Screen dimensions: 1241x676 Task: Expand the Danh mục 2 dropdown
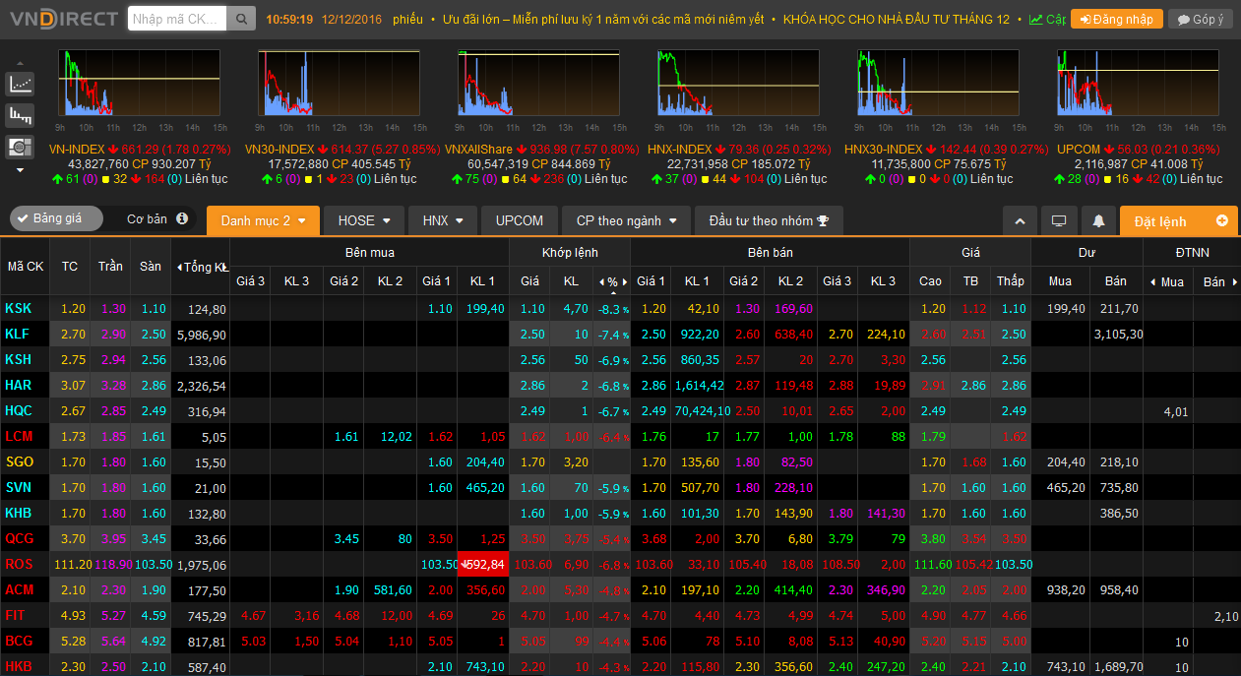pyautogui.click(x=263, y=221)
